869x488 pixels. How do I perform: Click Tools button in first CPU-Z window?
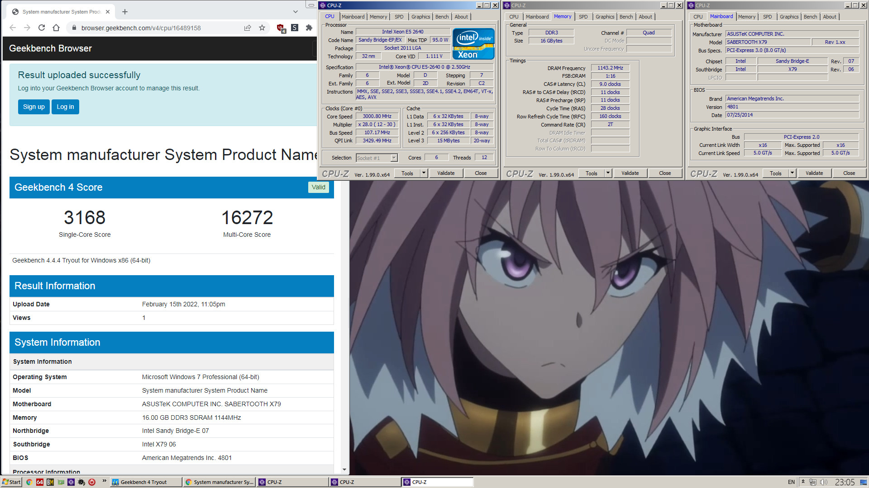(407, 173)
